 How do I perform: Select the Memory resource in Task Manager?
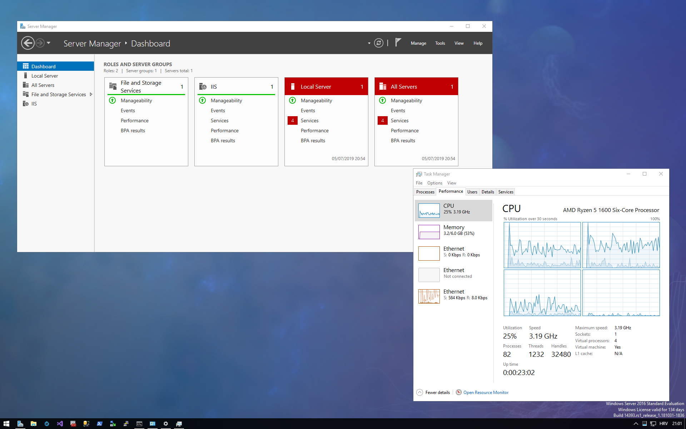pyautogui.click(x=453, y=232)
